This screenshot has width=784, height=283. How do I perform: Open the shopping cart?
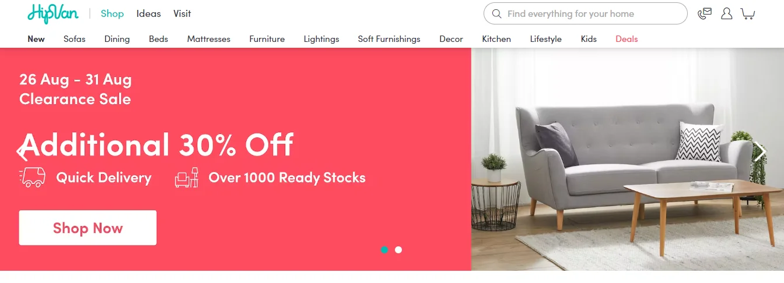coord(748,13)
